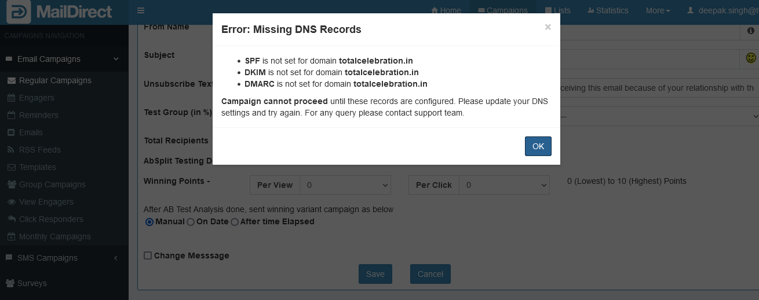Click the info icon beside From Name

point(751,31)
